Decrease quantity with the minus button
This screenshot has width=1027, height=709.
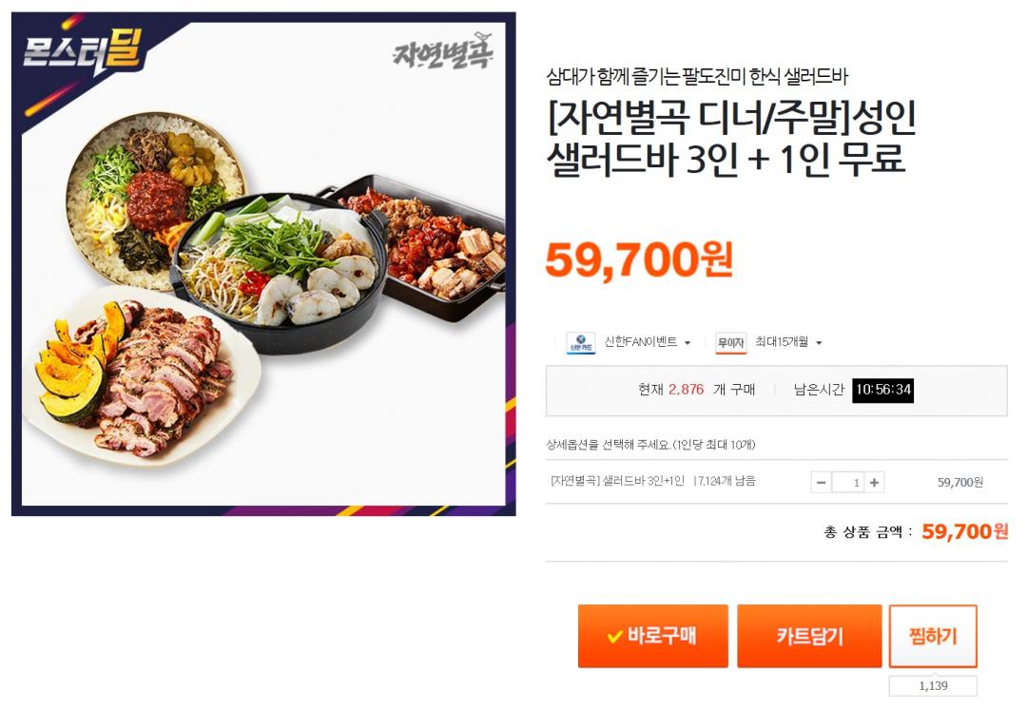click(821, 483)
